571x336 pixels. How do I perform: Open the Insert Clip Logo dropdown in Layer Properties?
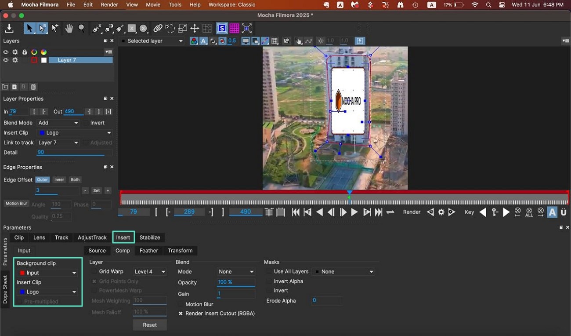click(75, 133)
